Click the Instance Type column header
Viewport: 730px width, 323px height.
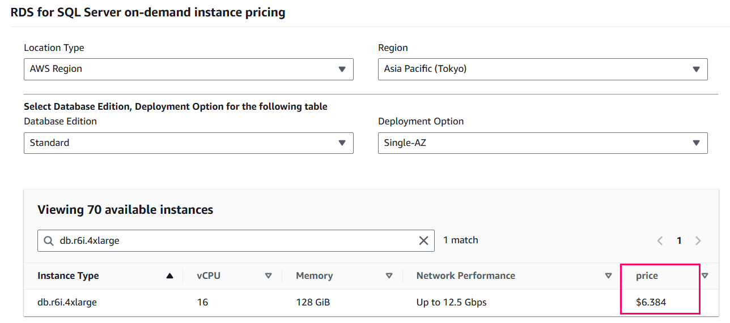click(x=68, y=276)
